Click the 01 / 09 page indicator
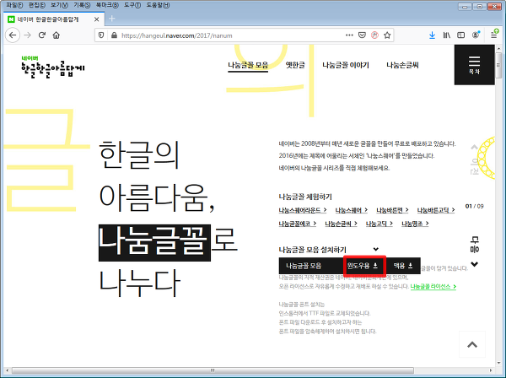The width and height of the screenshot is (506, 378). point(474,206)
